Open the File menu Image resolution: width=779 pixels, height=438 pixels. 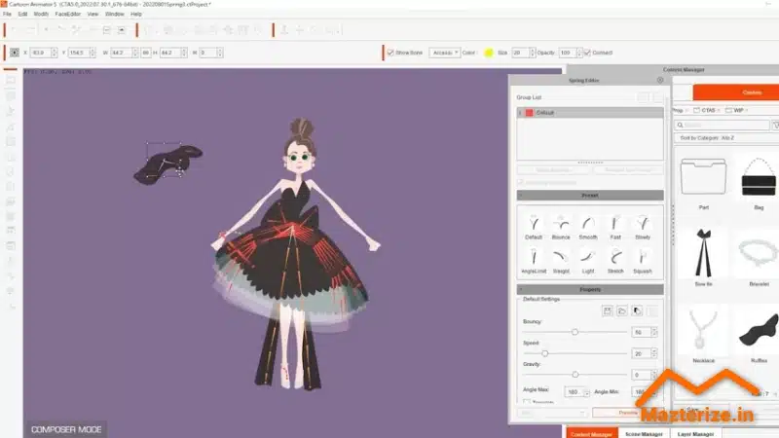pyautogui.click(x=7, y=14)
